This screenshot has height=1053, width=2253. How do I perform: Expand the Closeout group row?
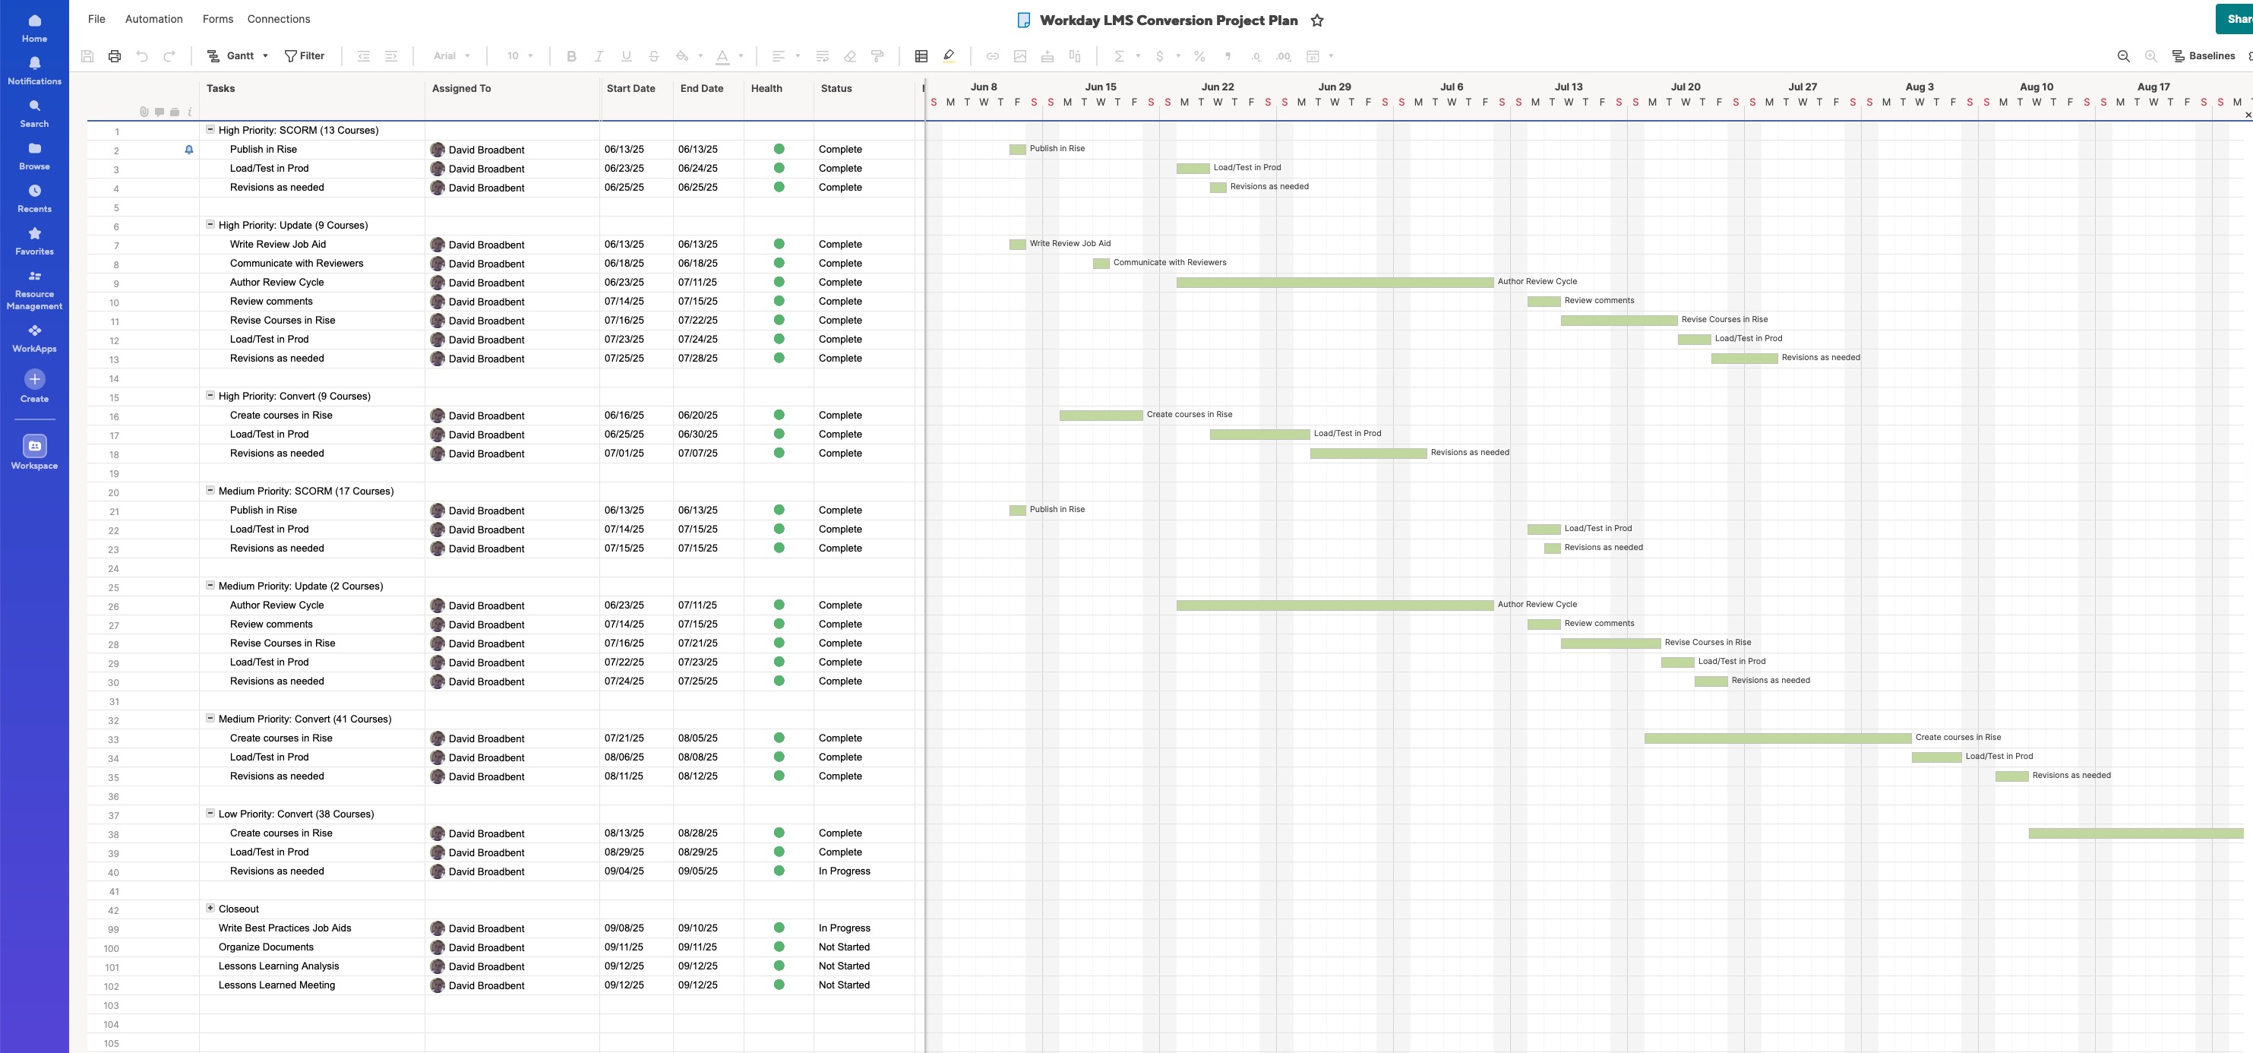coord(210,909)
